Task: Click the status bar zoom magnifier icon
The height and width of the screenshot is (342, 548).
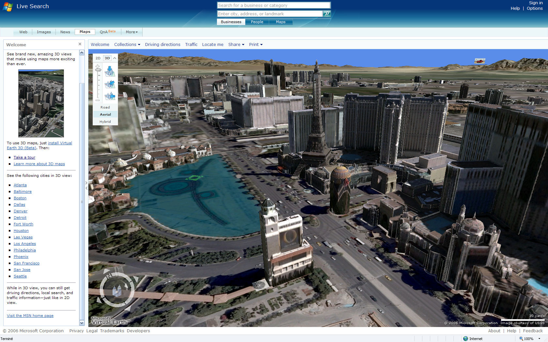Action: [521, 339]
